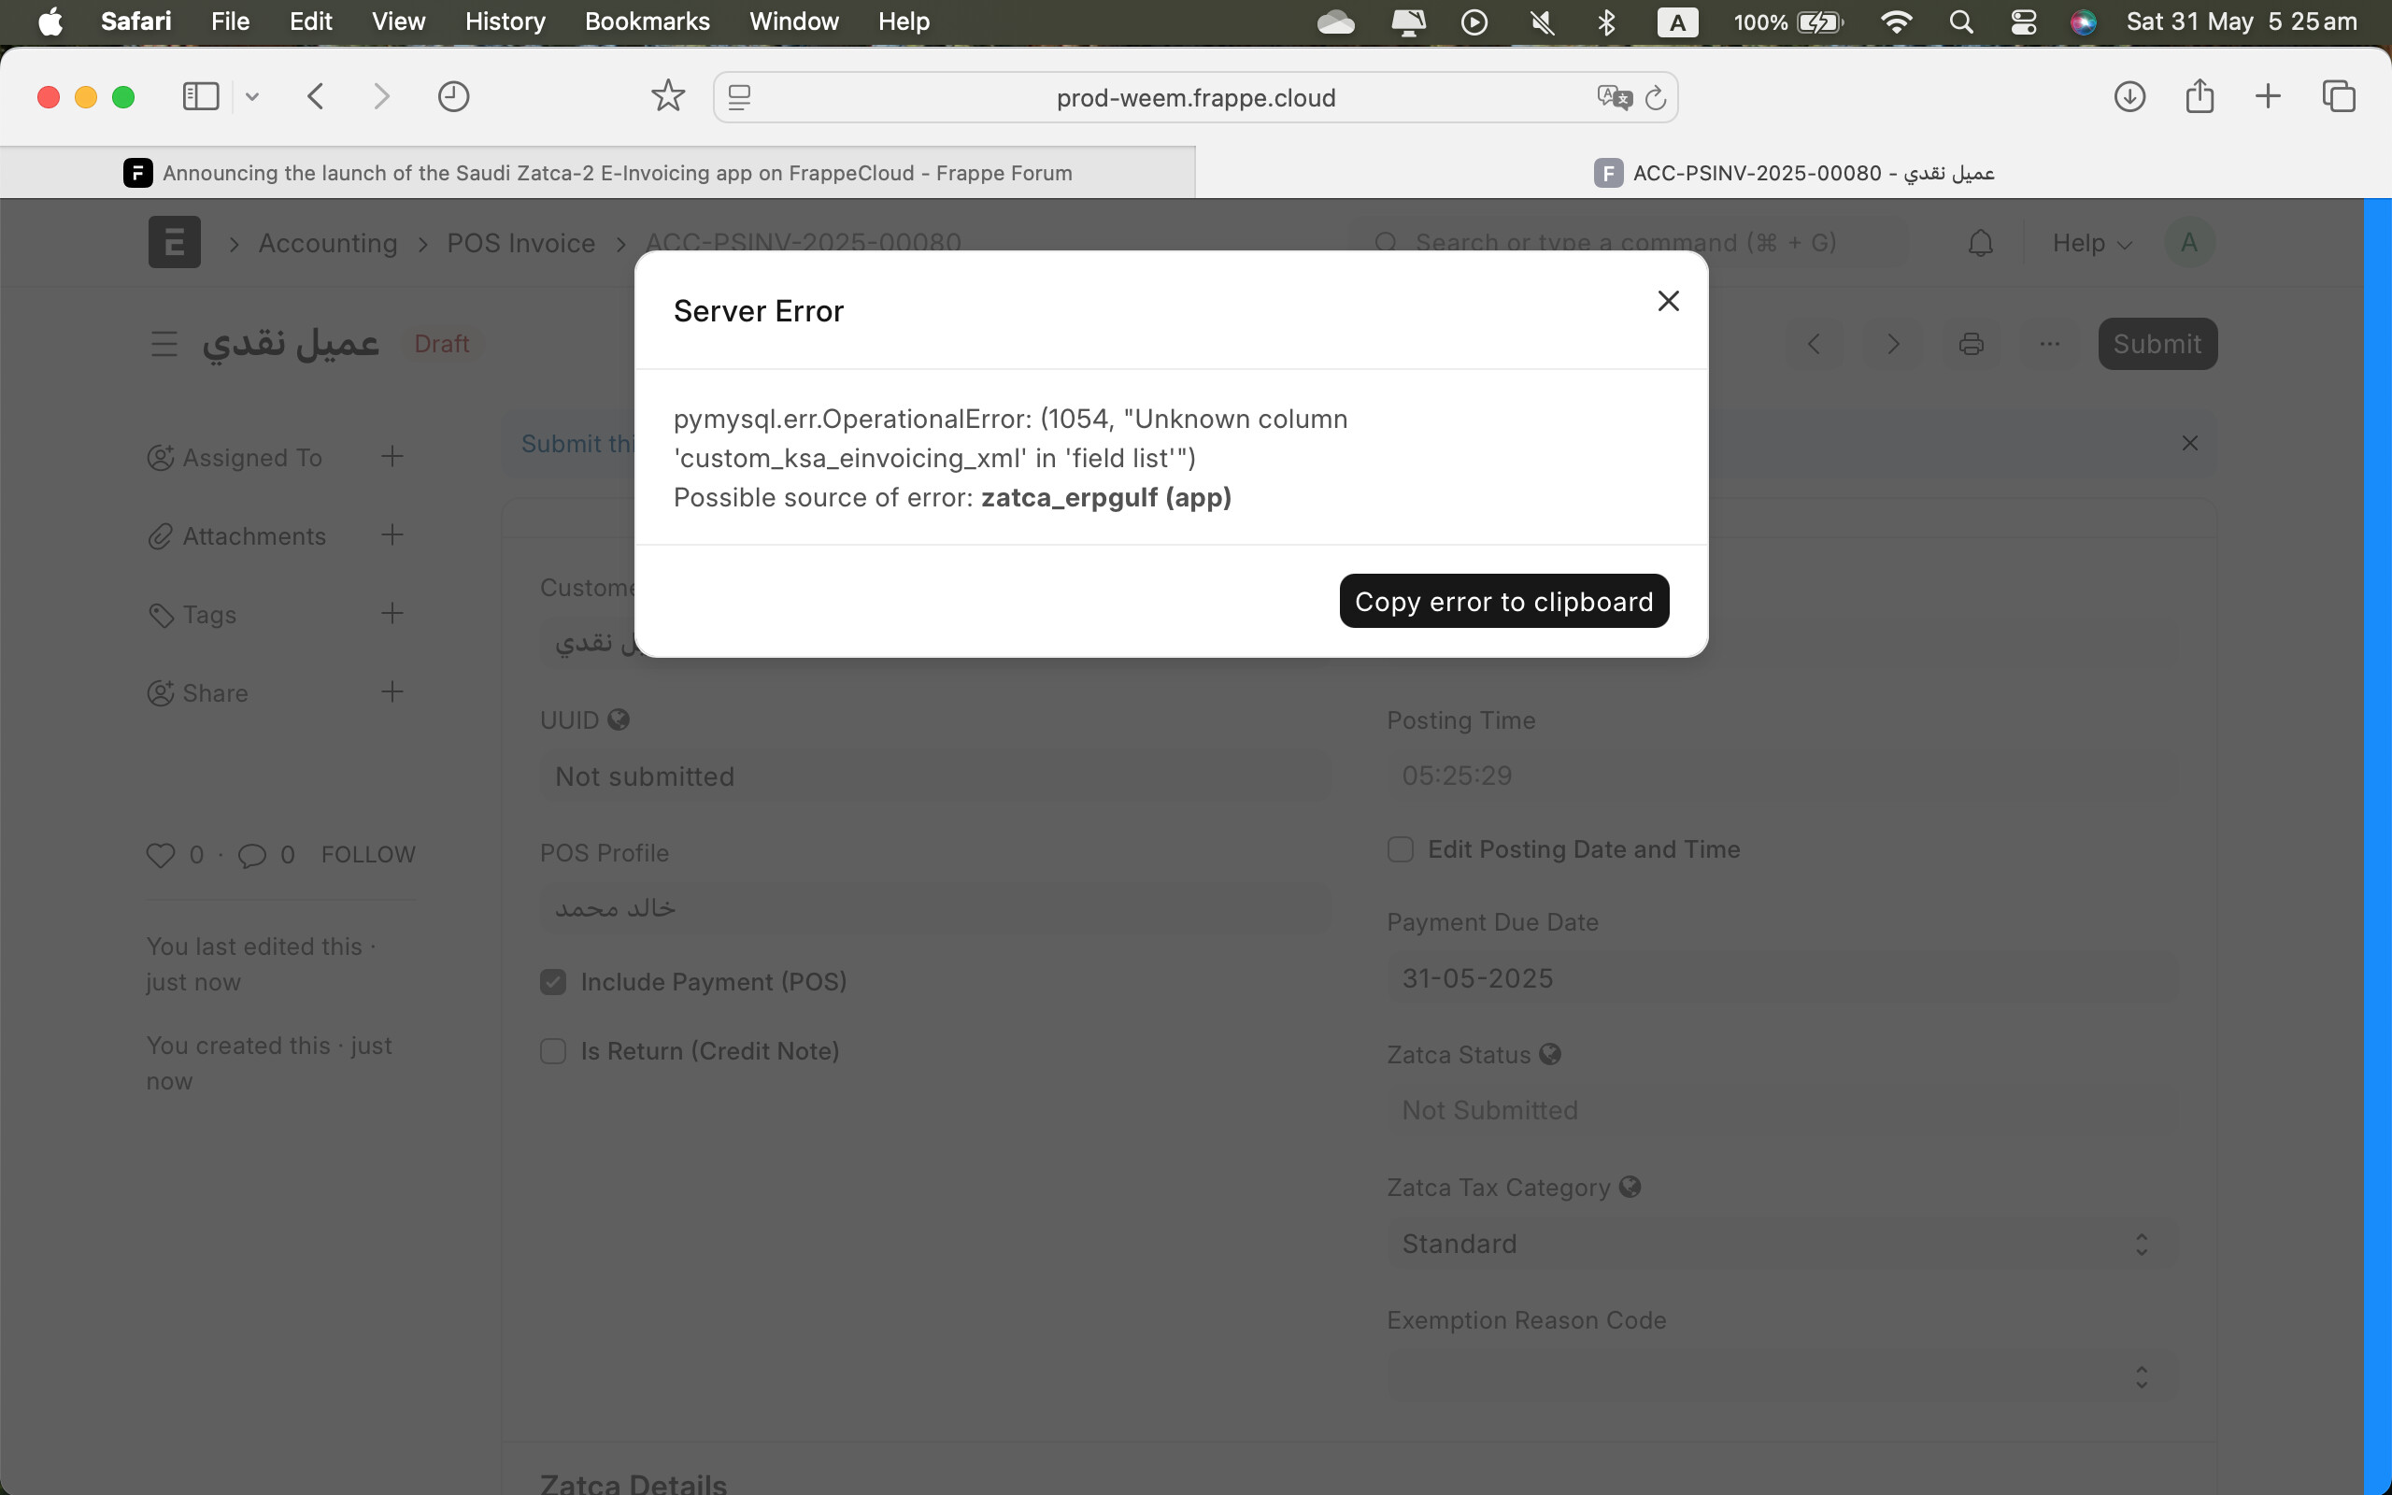This screenshot has height=1495, width=2392.
Task: Open a new tab with plus icon
Action: click(2269, 97)
